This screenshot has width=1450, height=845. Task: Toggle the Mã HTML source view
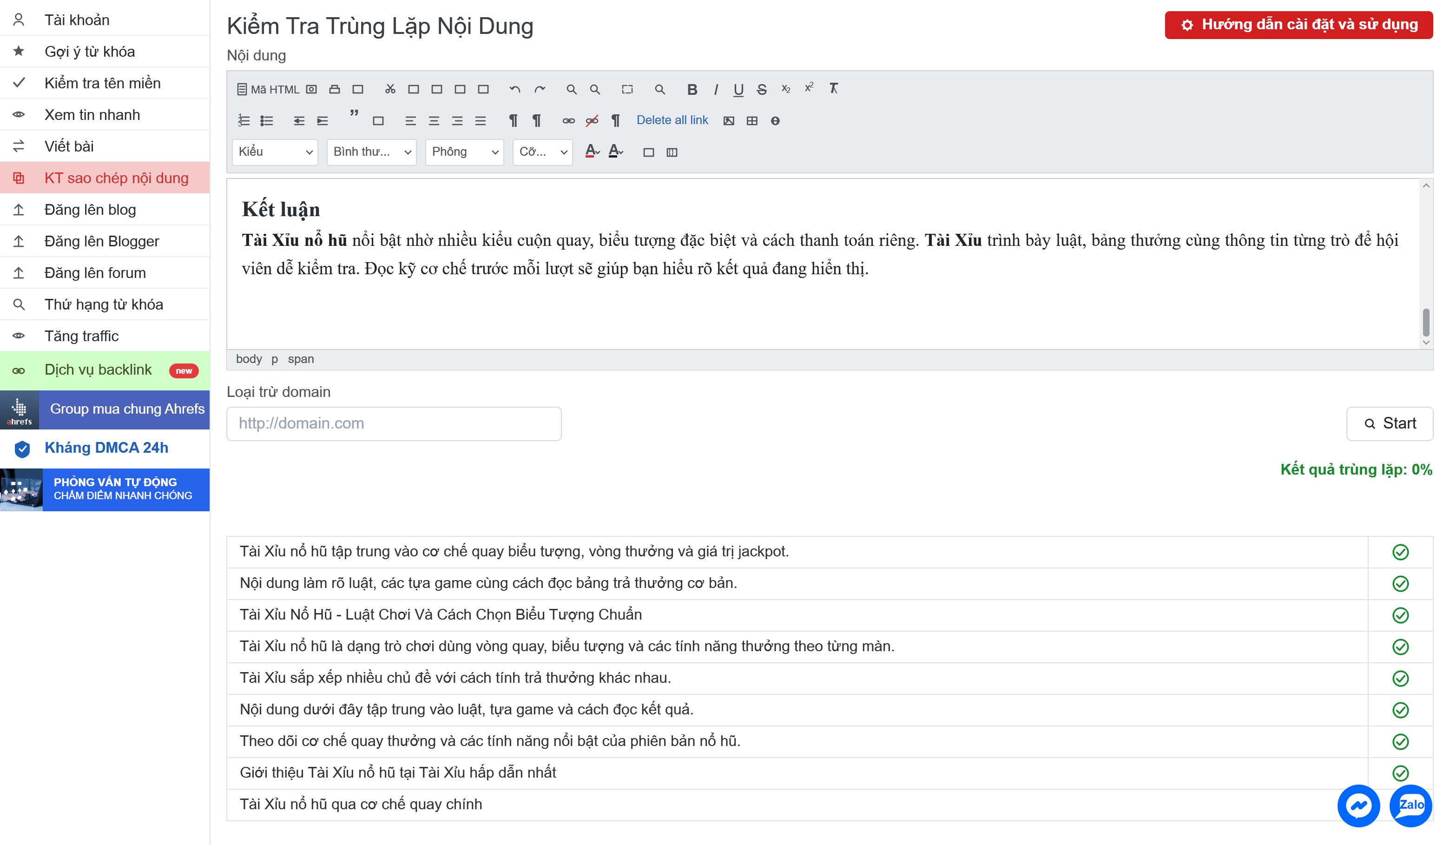268,89
